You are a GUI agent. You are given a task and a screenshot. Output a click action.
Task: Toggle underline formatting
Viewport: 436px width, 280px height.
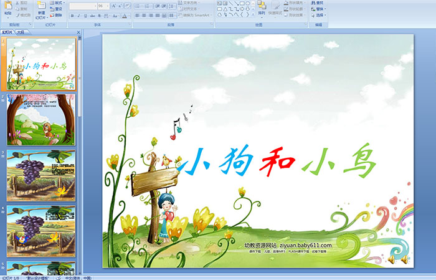(x=87, y=15)
